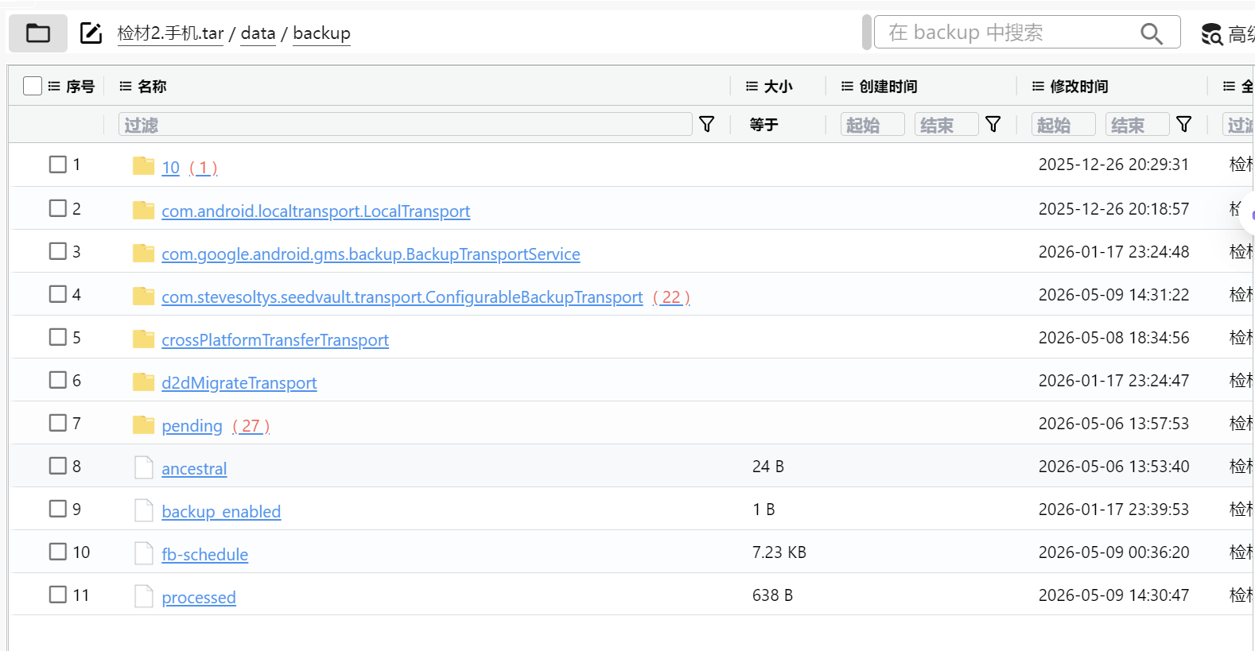Click the folder icon for d2dMigrateTransport
The image size is (1255, 651).
point(143,381)
